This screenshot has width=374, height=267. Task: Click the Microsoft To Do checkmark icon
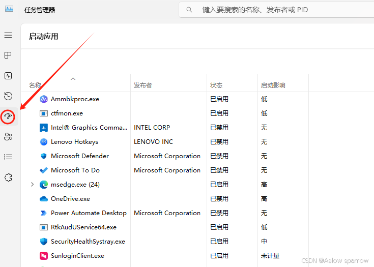(x=44, y=170)
